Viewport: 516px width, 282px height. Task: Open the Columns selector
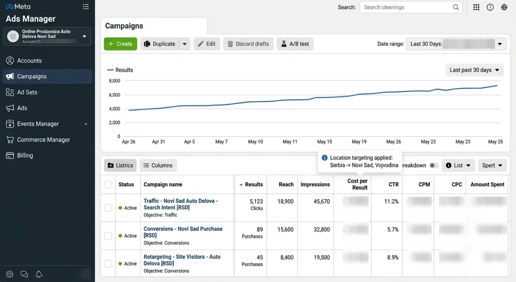[158, 165]
